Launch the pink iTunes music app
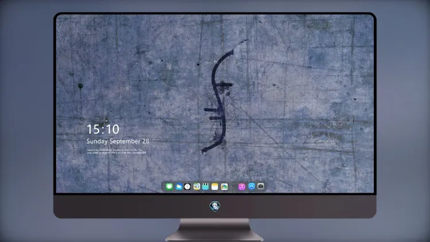The height and width of the screenshot is (242, 430). click(x=241, y=186)
